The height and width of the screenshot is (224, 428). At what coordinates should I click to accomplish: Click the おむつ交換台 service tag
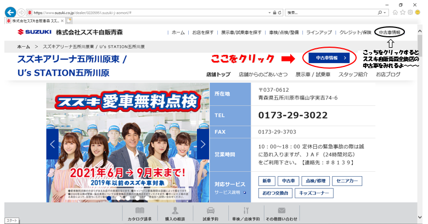pos(275,193)
